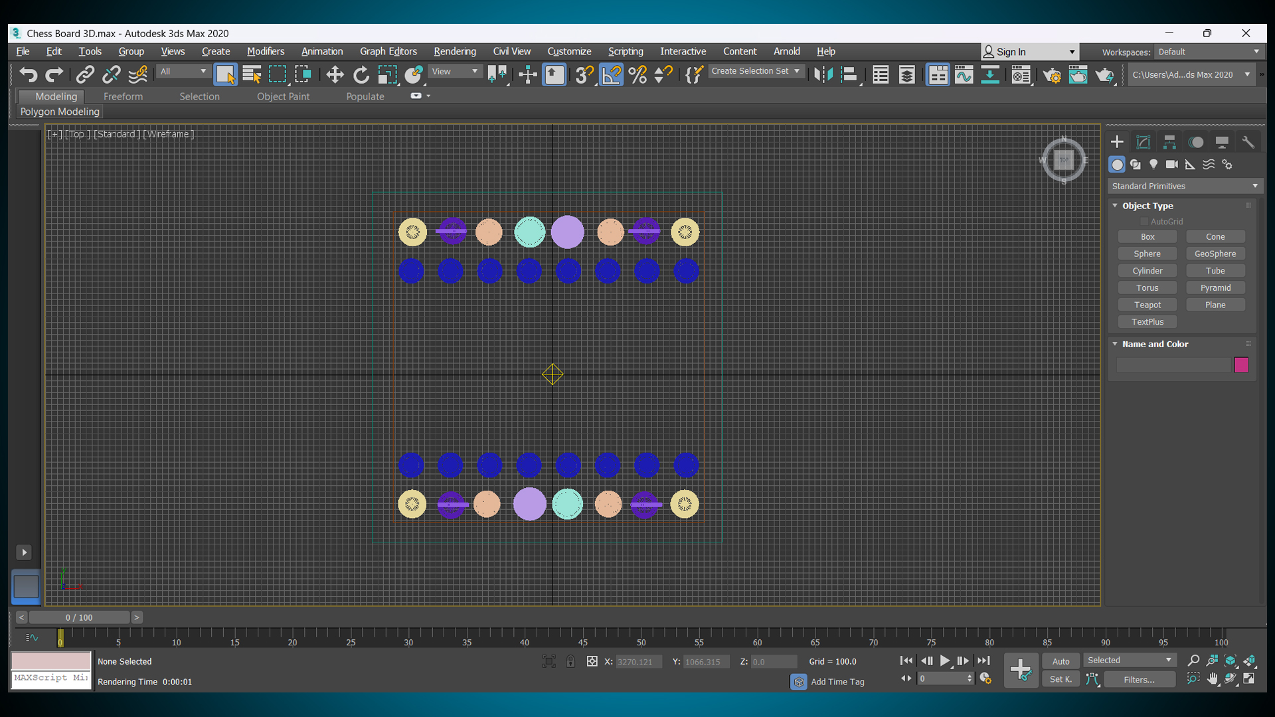Click the Unlink Selection icon
The height and width of the screenshot is (717, 1275).
pos(112,74)
